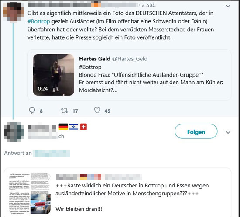The width and height of the screenshot is (240, 217).
Task: Retweet the Bottrop tweet
Action: pyautogui.click(x=64, y=110)
